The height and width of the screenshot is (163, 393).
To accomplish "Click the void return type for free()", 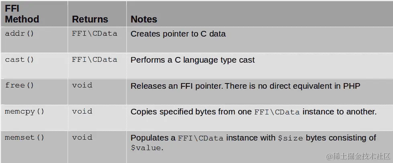I will pos(82,86).
